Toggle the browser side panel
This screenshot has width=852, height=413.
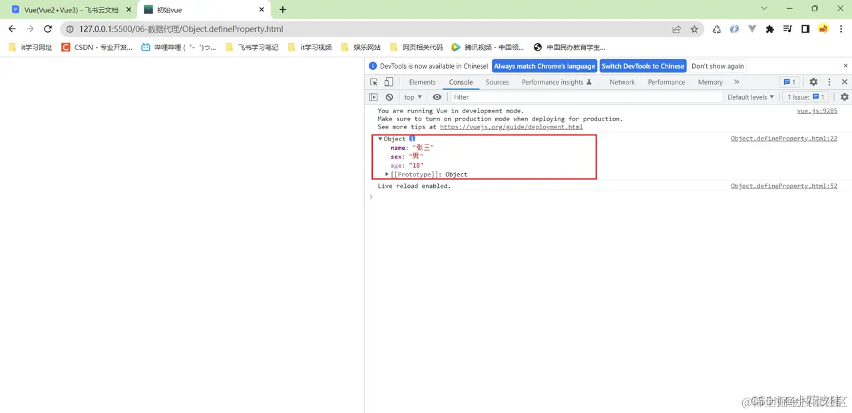[x=805, y=29]
